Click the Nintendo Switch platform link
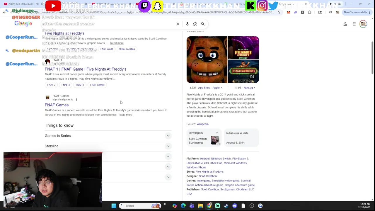The height and width of the screenshot is (211, 375). pyautogui.click(x=221, y=159)
